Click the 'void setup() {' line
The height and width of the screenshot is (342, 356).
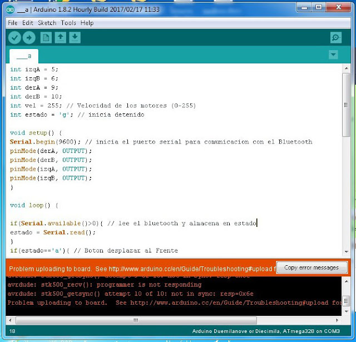[36, 133]
